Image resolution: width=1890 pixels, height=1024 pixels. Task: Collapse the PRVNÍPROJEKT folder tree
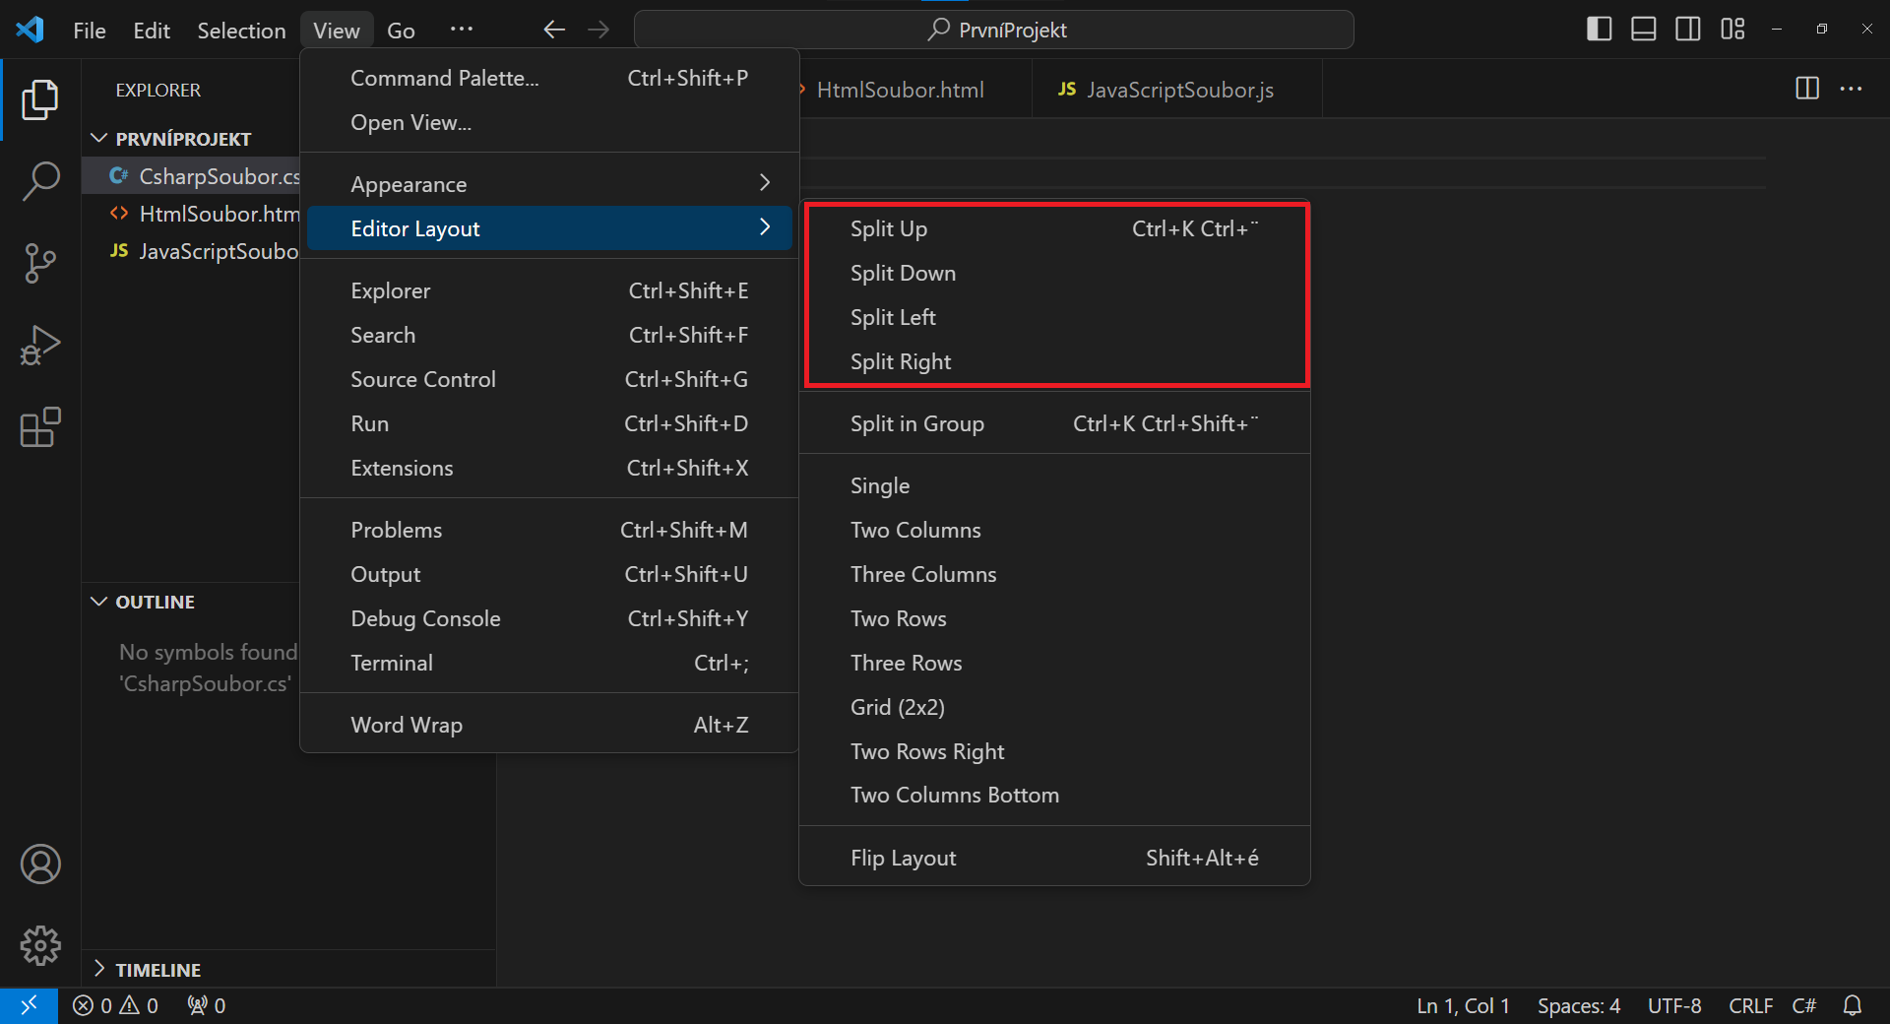97,138
